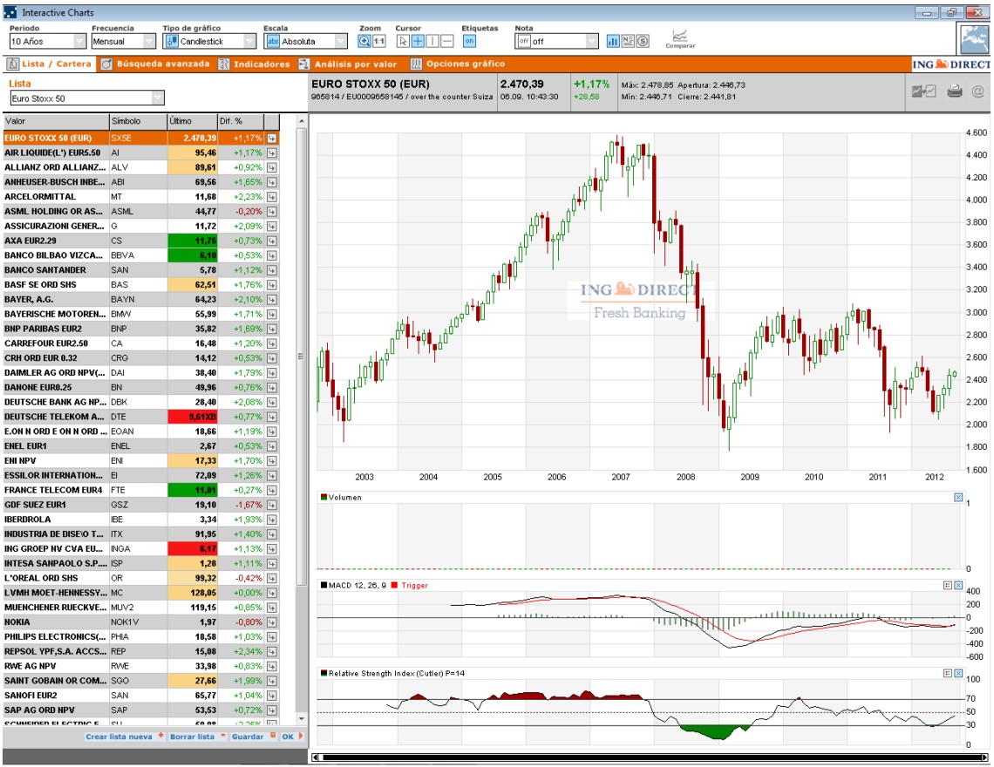Open the Nota off dropdown
Image resolution: width=994 pixels, height=767 pixels.
coord(556,41)
